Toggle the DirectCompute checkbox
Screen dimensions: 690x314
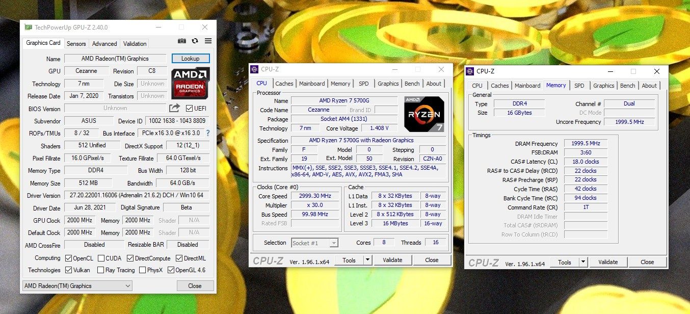(x=130, y=258)
